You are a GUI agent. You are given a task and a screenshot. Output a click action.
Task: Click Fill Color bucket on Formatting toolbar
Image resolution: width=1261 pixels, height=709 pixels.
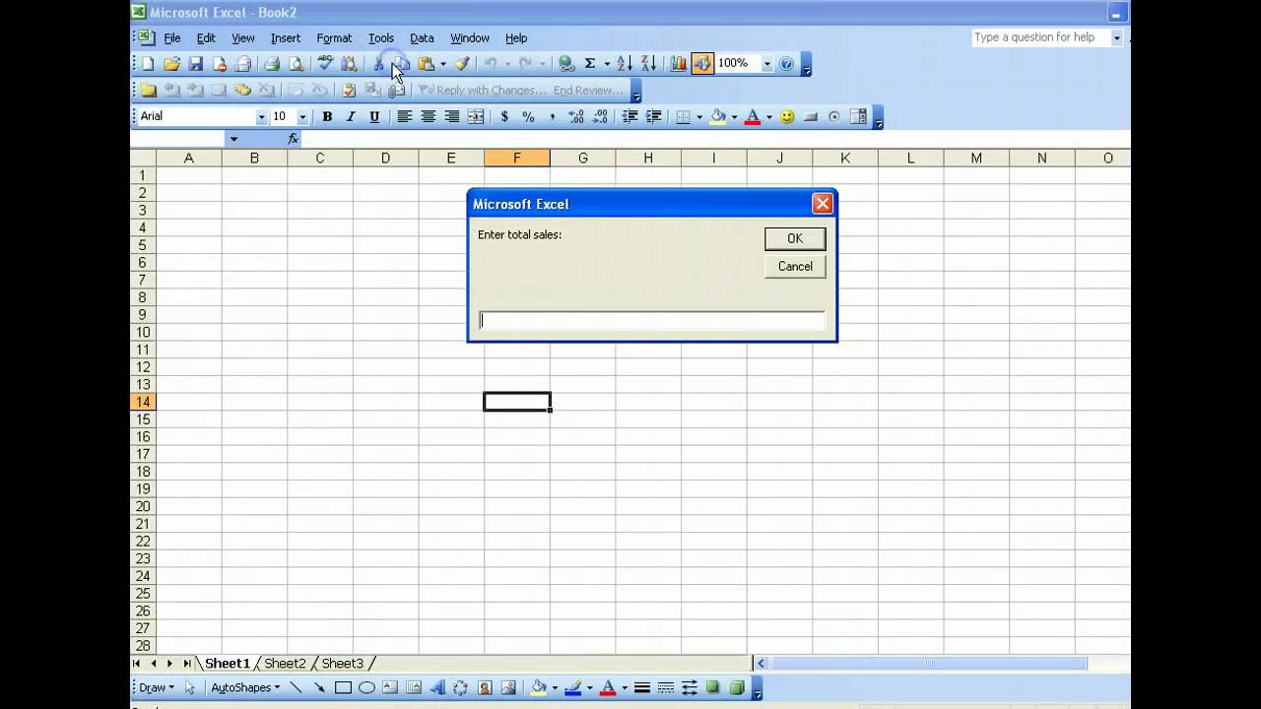(x=718, y=116)
